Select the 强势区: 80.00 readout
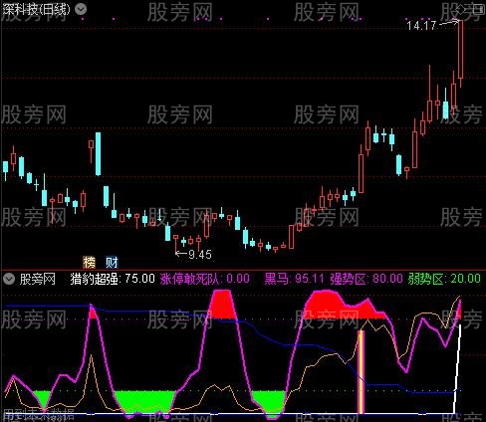Image resolution: width=486 pixels, height=422 pixels. click(x=366, y=279)
